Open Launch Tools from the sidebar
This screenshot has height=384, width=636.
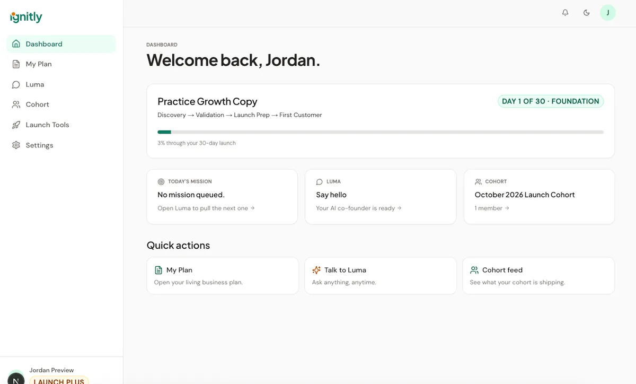pyautogui.click(x=61, y=125)
